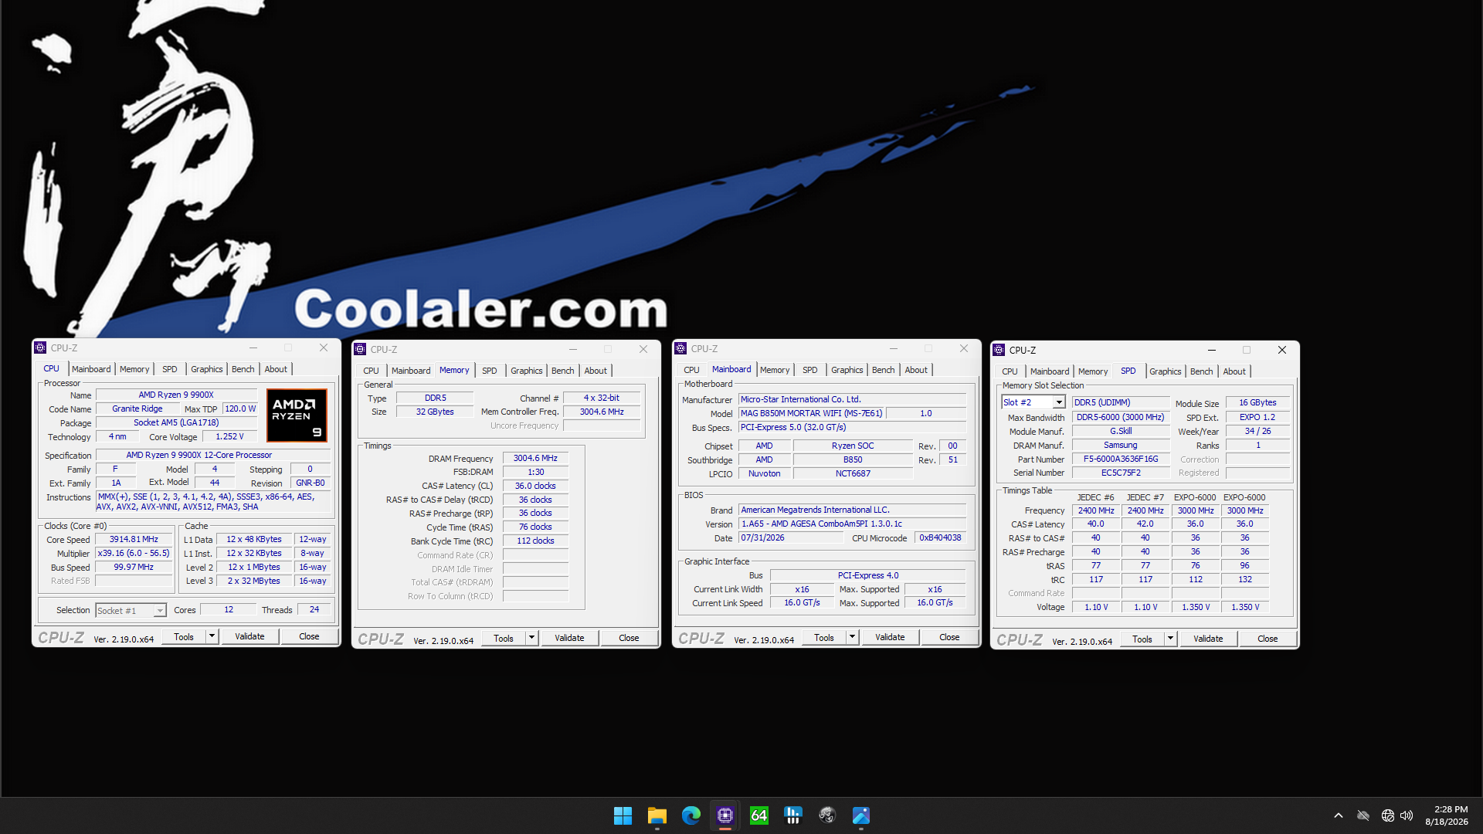Click the 32 GBytes memory size value

(435, 412)
